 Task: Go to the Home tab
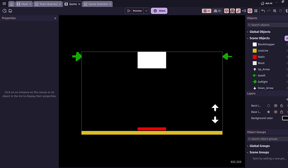tap(11, 4)
